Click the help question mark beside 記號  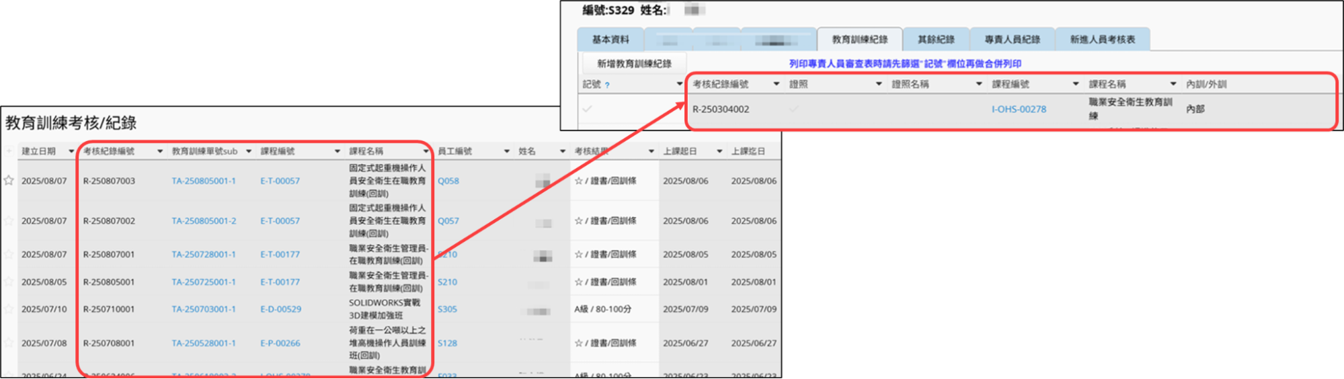pyautogui.click(x=607, y=85)
